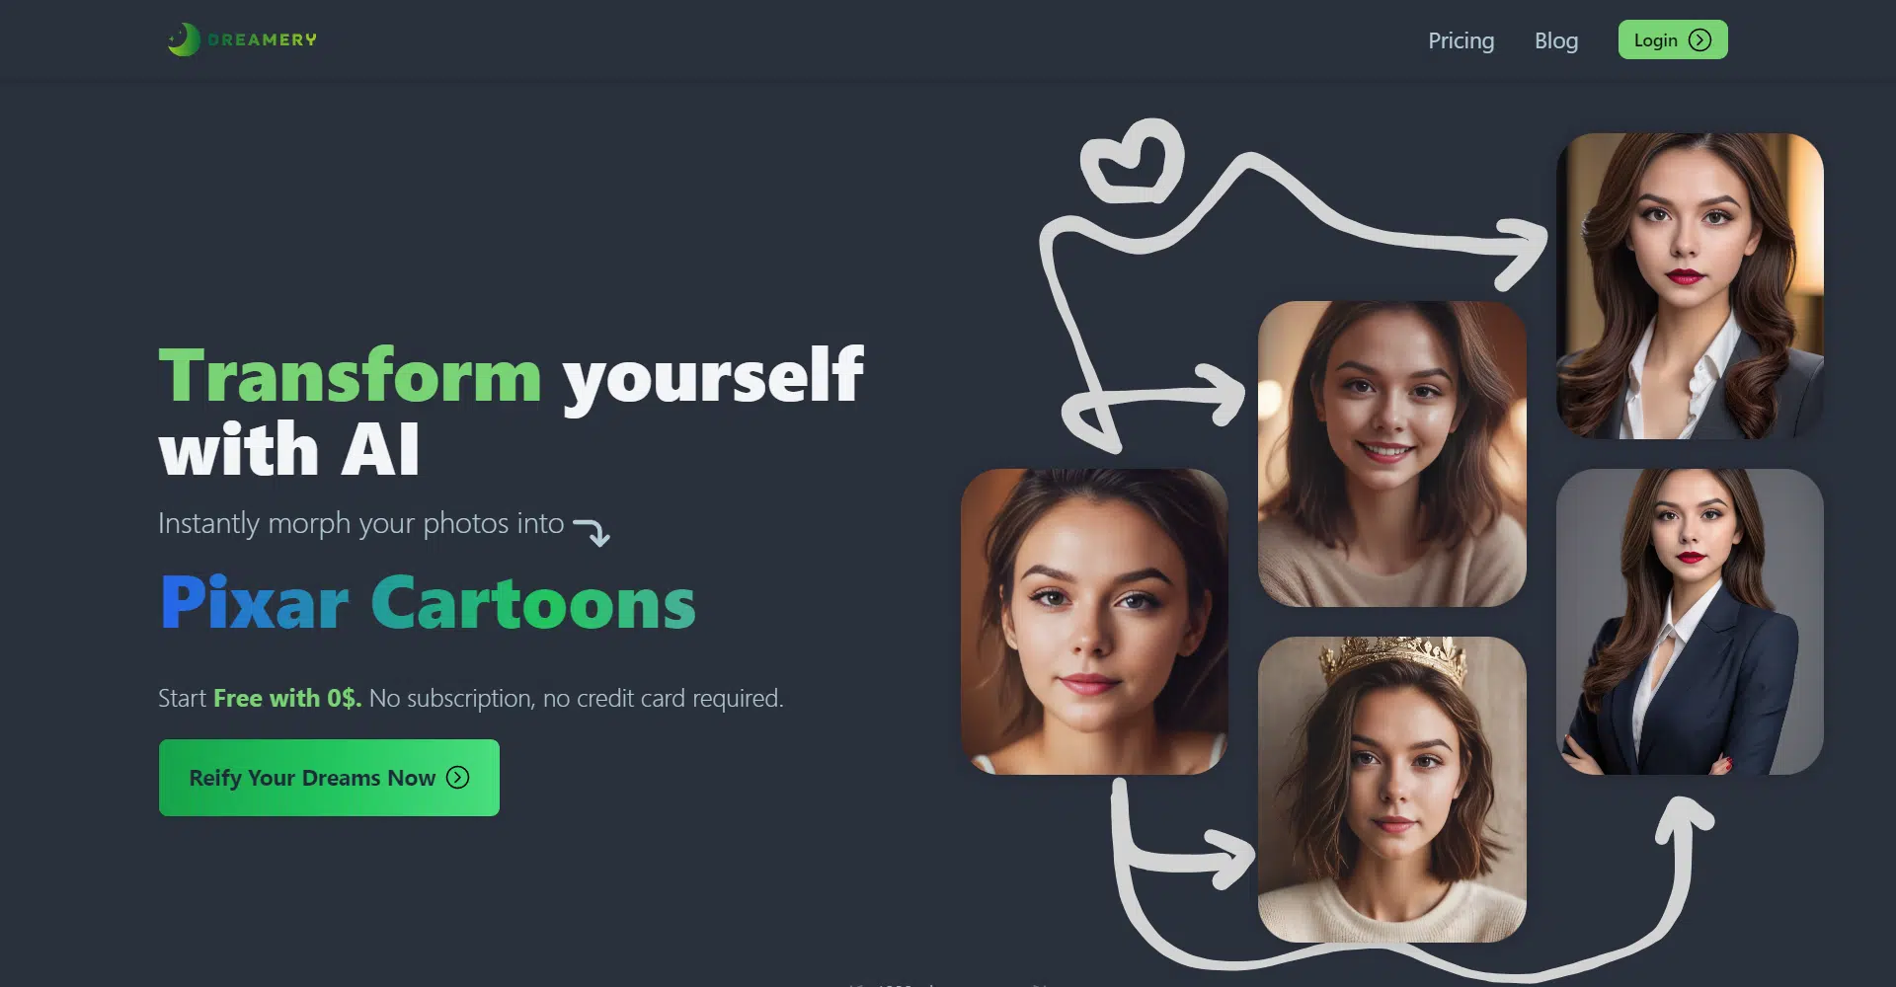This screenshot has width=1896, height=987.
Task: Click the green 'Transform' headline word
Action: coord(351,375)
